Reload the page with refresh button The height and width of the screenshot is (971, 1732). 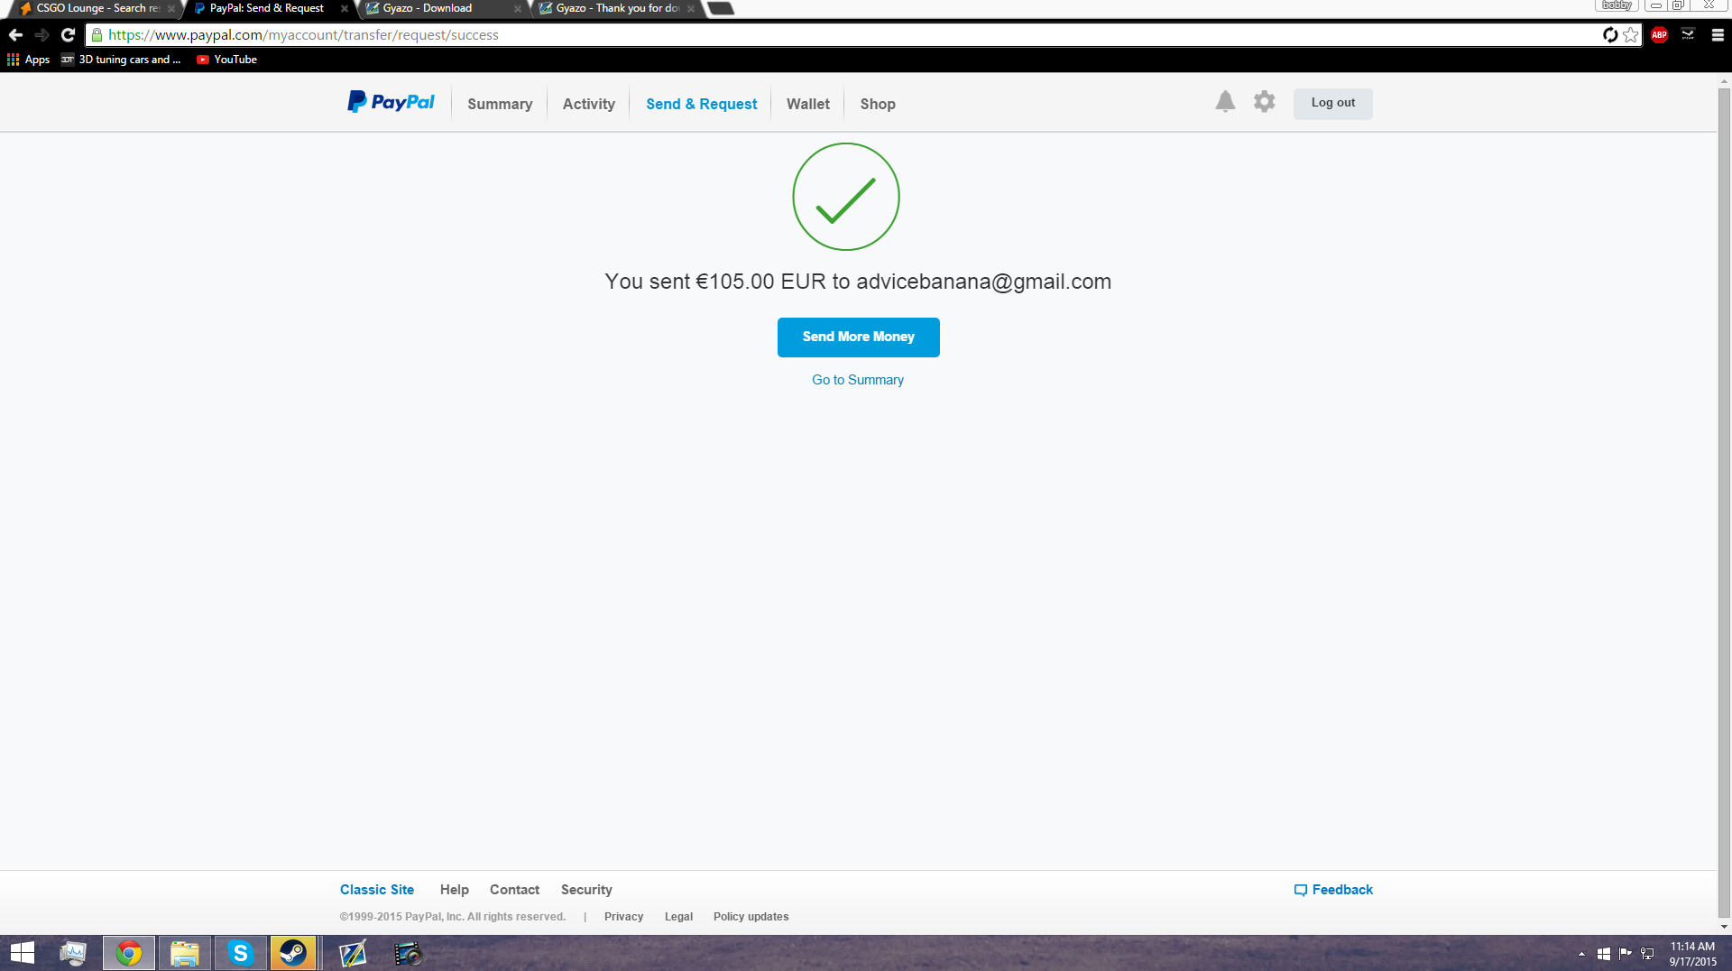(68, 35)
